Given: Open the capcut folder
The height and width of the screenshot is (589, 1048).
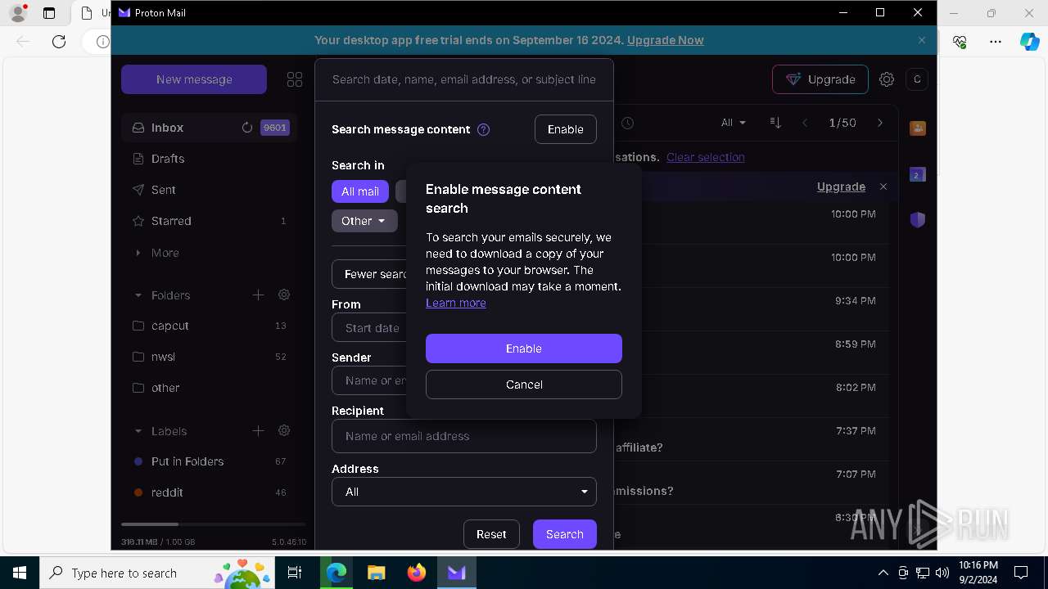Looking at the screenshot, I should tap(209, 326).
